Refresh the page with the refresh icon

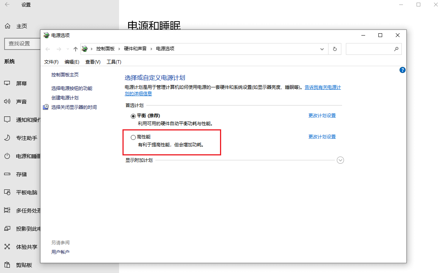pyautogui.click(x=335, y=48)
